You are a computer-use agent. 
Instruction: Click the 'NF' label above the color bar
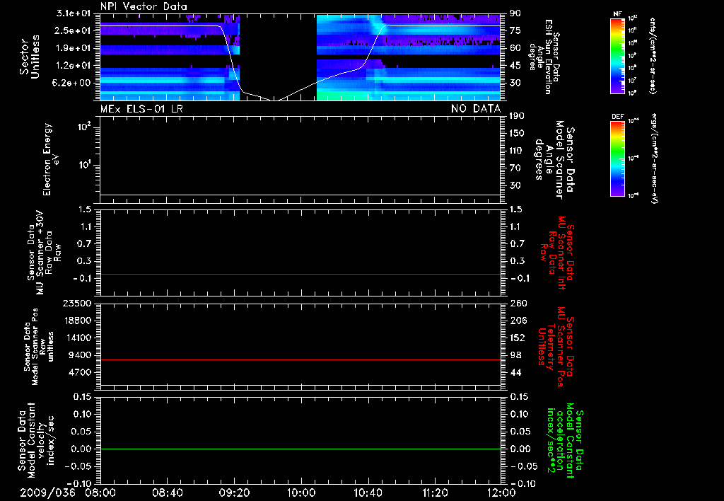(x=617, y=14)
